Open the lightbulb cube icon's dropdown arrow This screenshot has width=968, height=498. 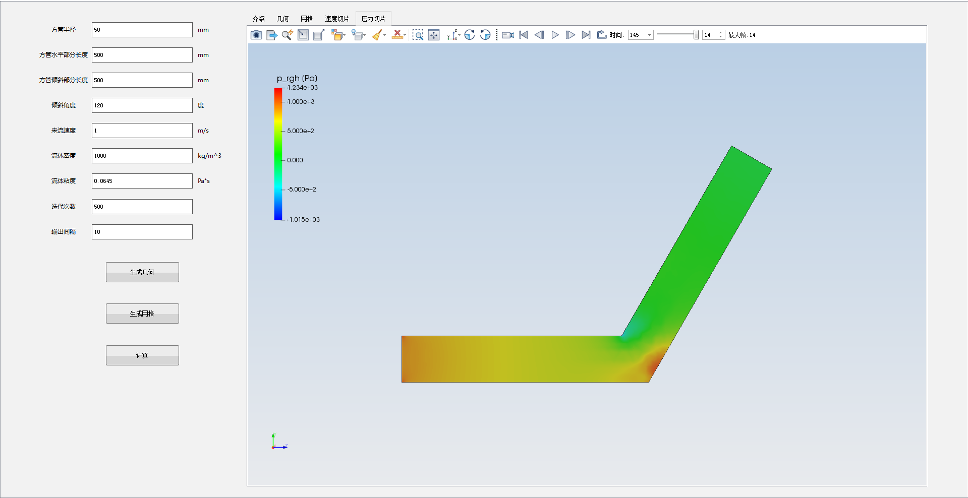(x=364, y=35)
